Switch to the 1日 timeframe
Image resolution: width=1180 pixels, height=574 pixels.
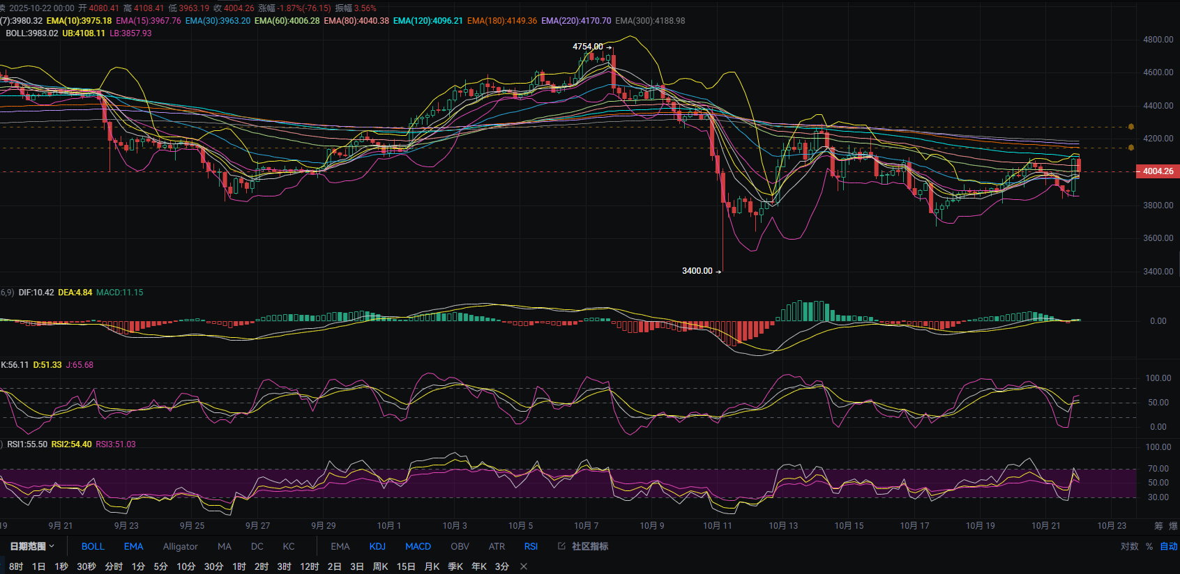coord(39,566)
